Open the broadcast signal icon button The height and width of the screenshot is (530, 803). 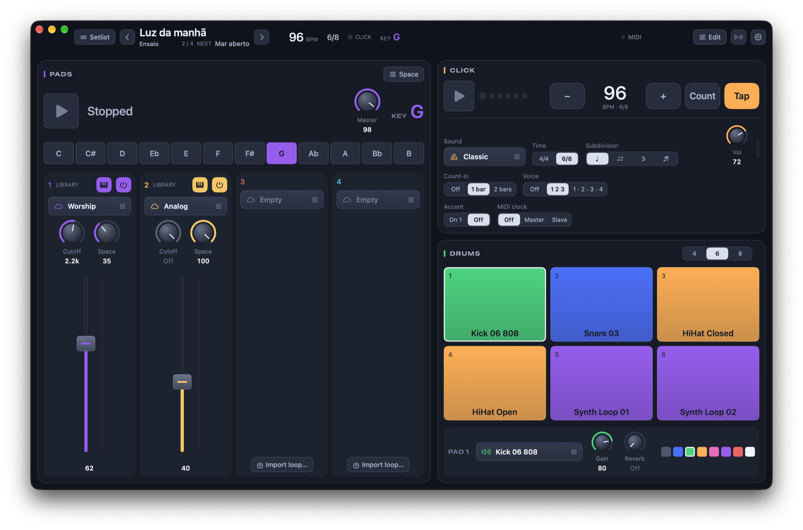[x=738, y=37]
